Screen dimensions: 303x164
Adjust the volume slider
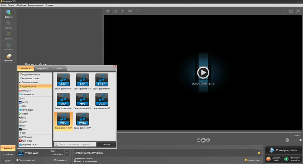tap(296, 140)
